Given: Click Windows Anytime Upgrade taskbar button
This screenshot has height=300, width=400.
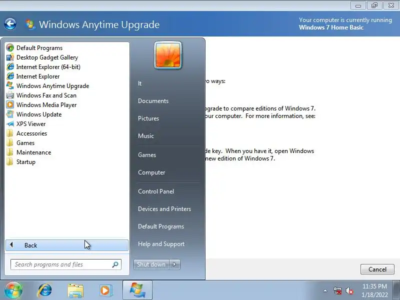Looking at the screenshot, I should pyautogui.click(x=137, y=290).
